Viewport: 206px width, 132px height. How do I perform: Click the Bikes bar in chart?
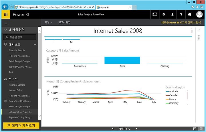[x=122, y=60]
